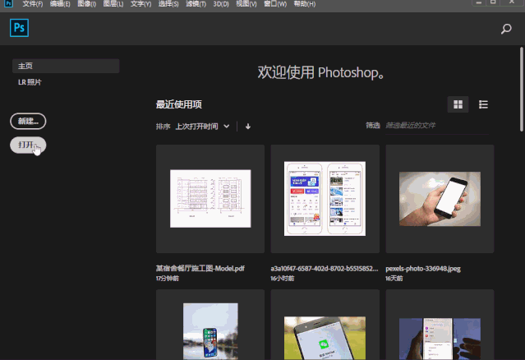Open the 上次打开时间 sort dropdown
Image resolution: width=525 pixels, height=360 pixels.
point(202,127)
